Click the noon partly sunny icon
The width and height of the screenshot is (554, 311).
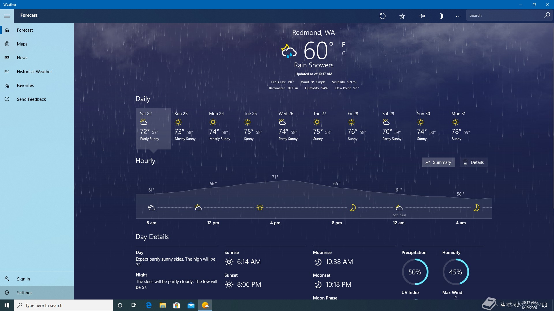pos(198,207)
